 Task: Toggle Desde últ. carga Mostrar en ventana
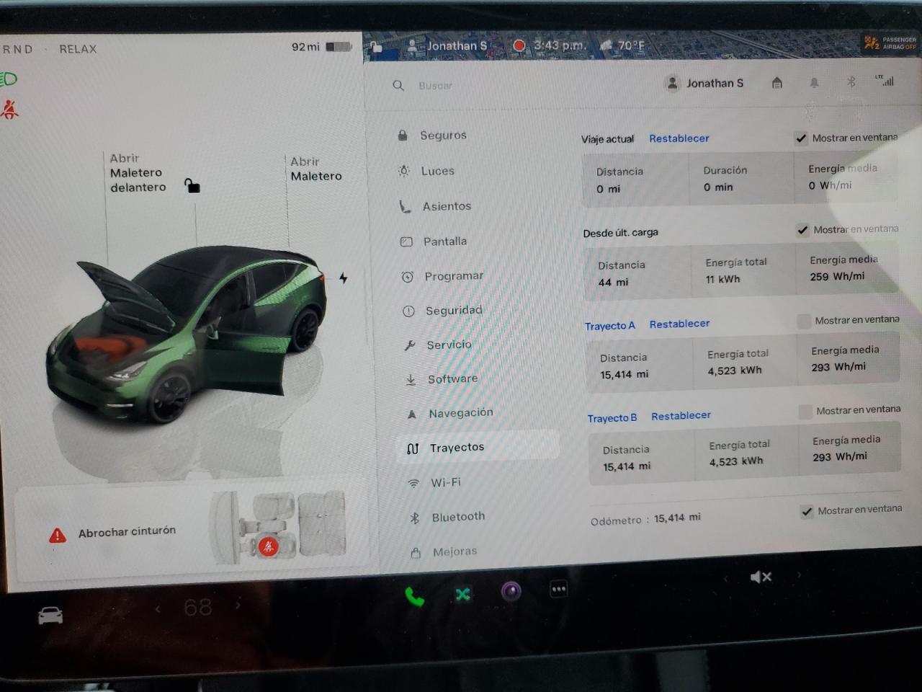[x=802, y=230]
